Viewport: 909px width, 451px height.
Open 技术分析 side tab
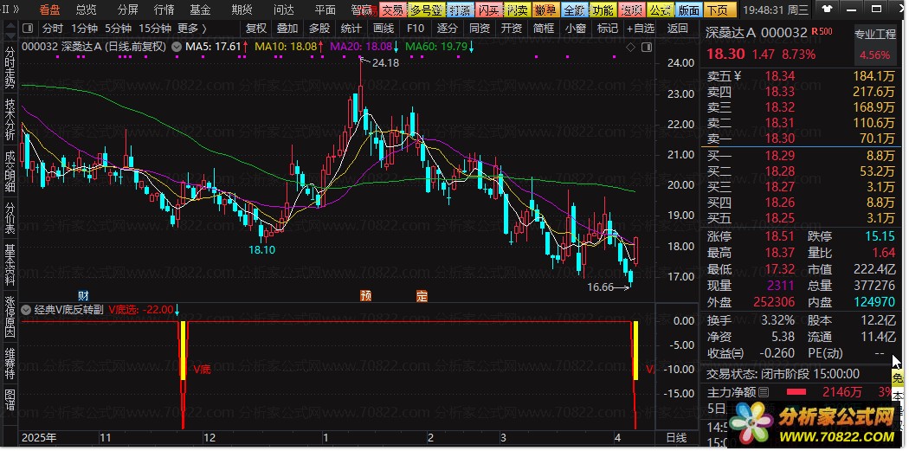coord(10,119)
